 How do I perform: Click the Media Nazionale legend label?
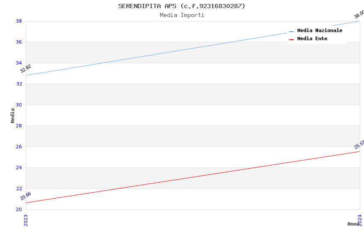319,31
